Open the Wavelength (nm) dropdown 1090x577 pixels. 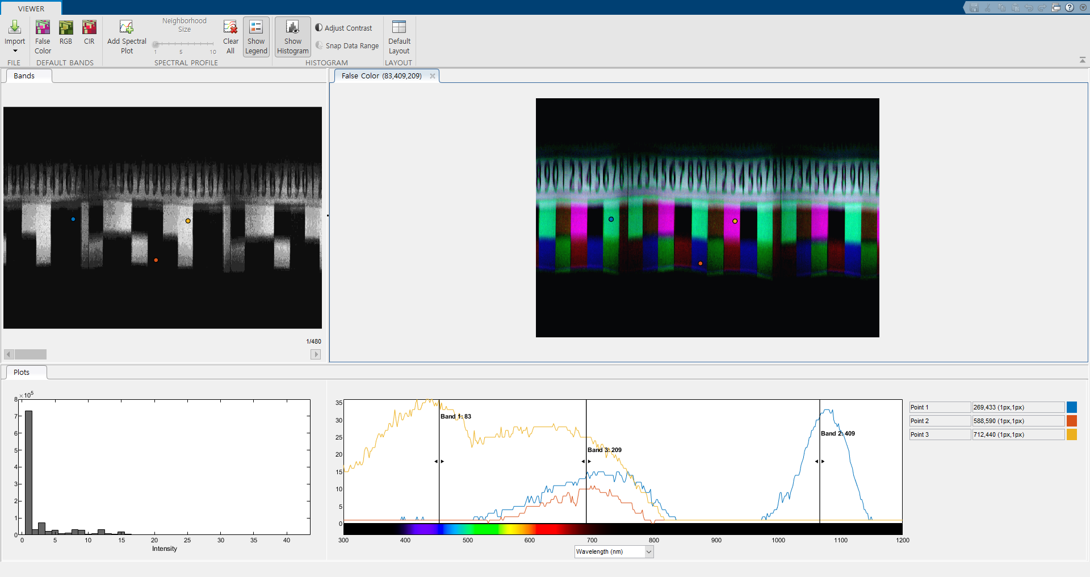click(648, 551)
